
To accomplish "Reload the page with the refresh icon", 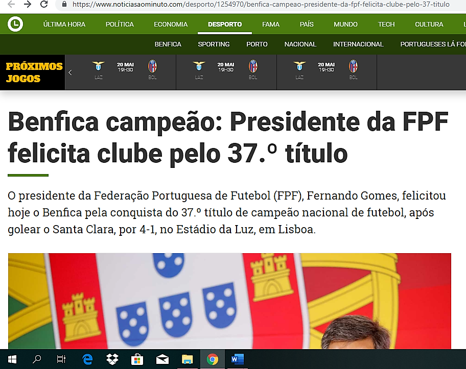I will coord(44,4).
